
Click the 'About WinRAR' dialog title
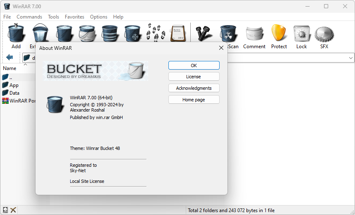point(55,48)
